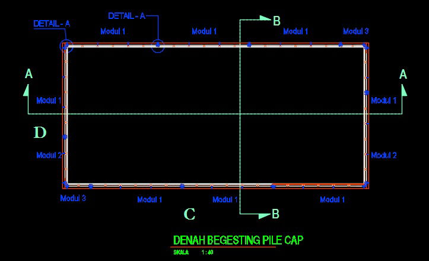Click section letter B beside the upper Modul 1 labels

point(277,21)
